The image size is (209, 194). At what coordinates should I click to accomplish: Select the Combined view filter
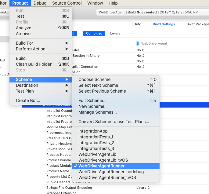[94, 33]
